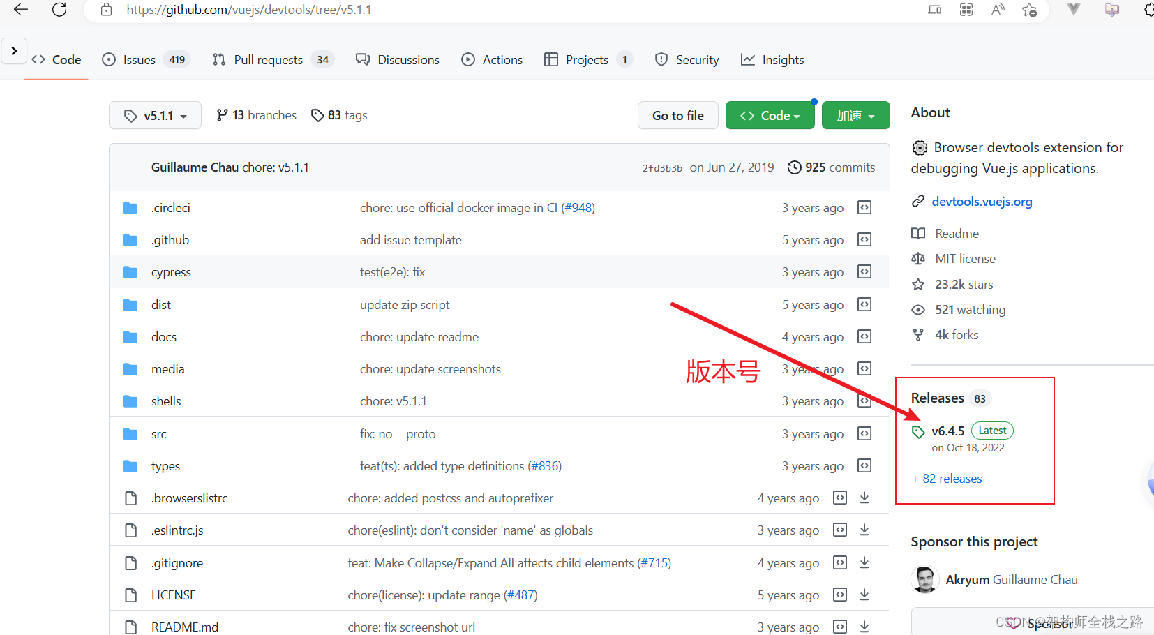The image size is (1154, 635).
Task: Download the .browserslistrc file
Action: point(864,498)
